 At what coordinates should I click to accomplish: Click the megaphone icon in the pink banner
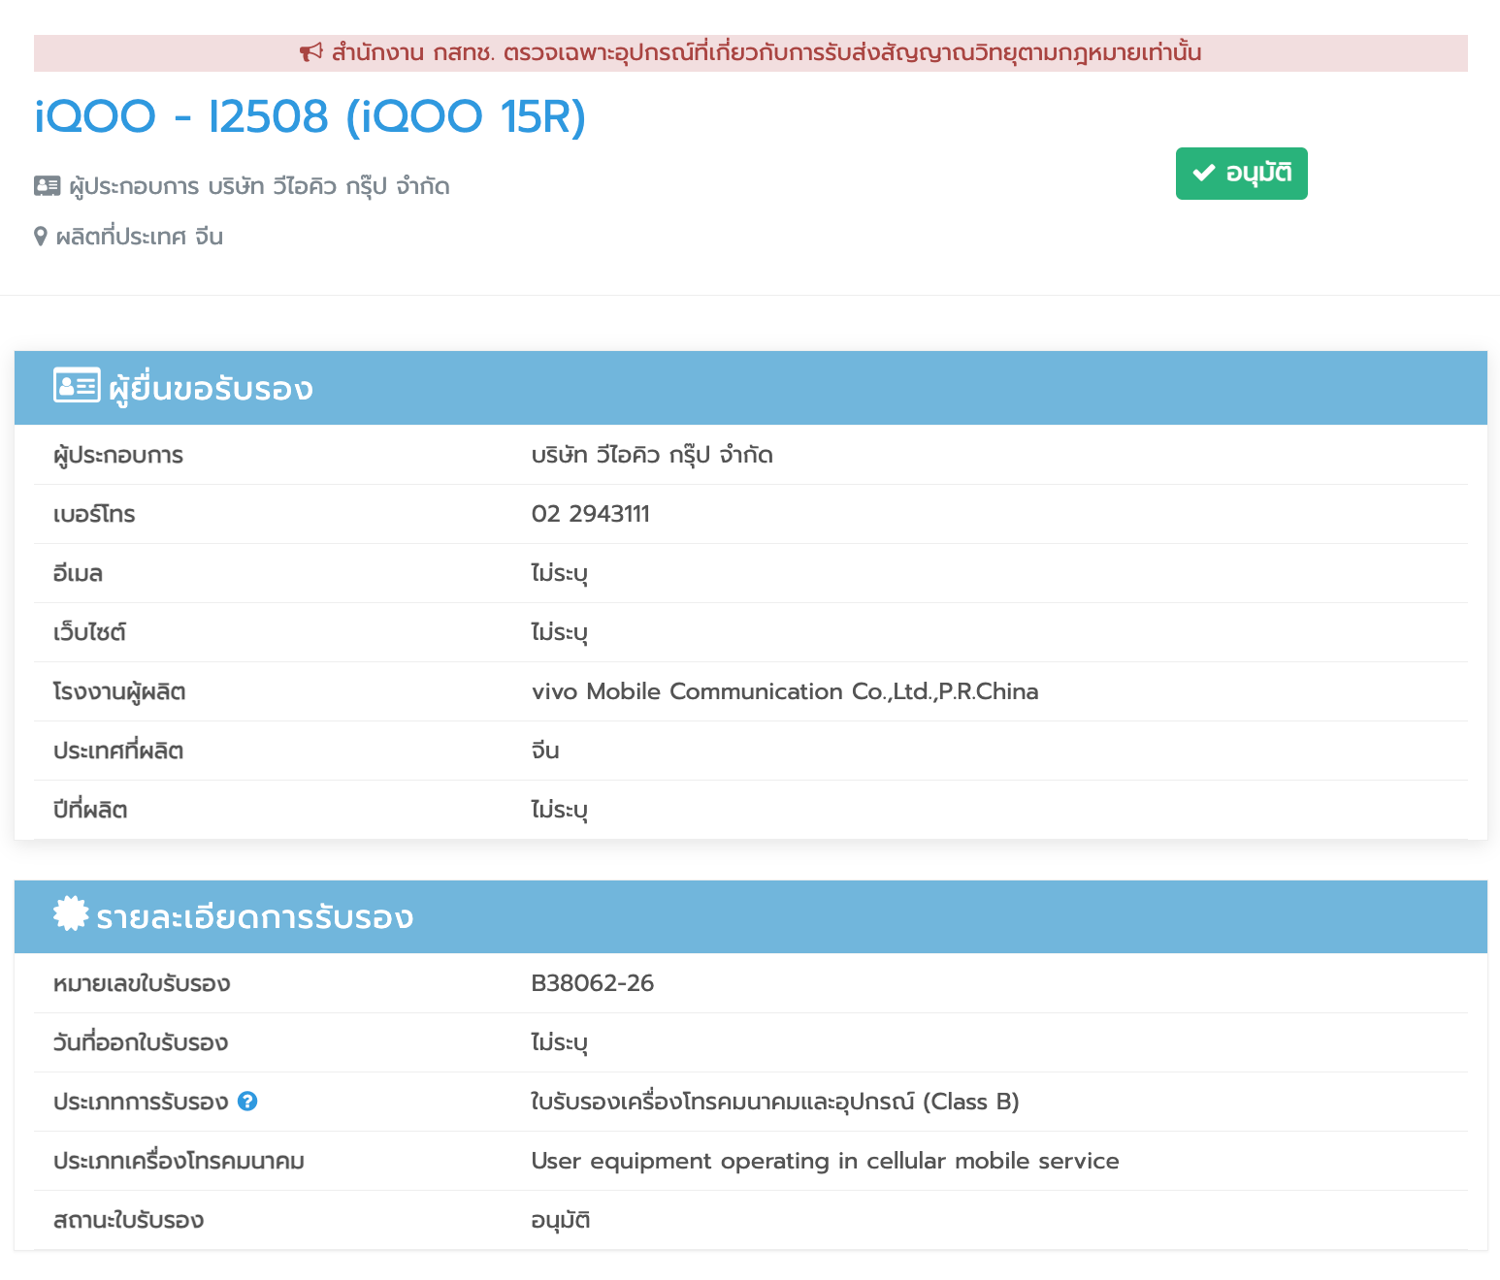310,52
